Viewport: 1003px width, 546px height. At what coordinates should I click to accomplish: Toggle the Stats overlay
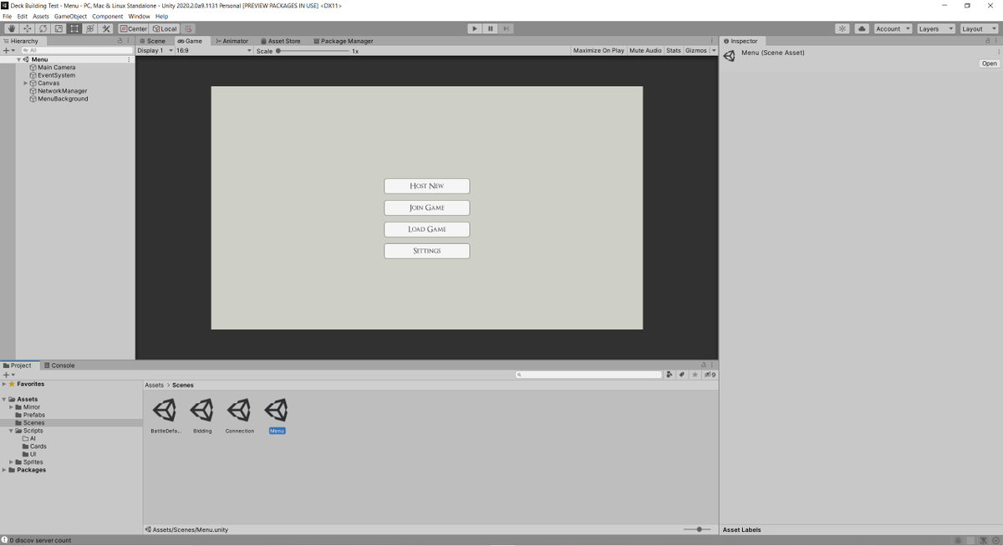tap(674, 50)
